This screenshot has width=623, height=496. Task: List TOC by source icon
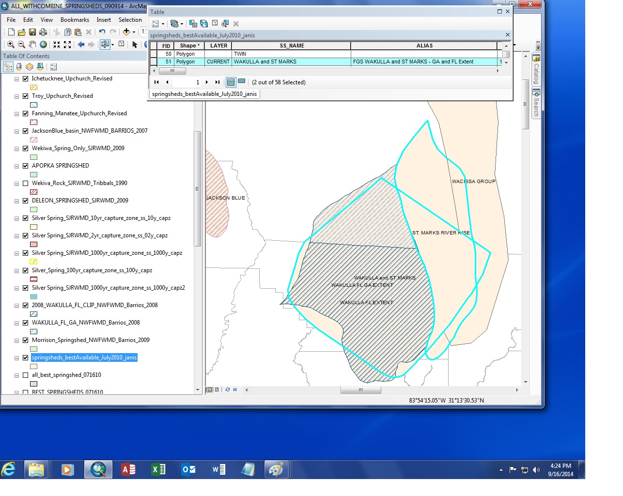tap(19, 67)
